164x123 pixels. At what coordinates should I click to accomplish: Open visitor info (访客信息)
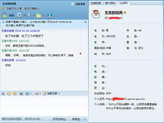point(78,4)
